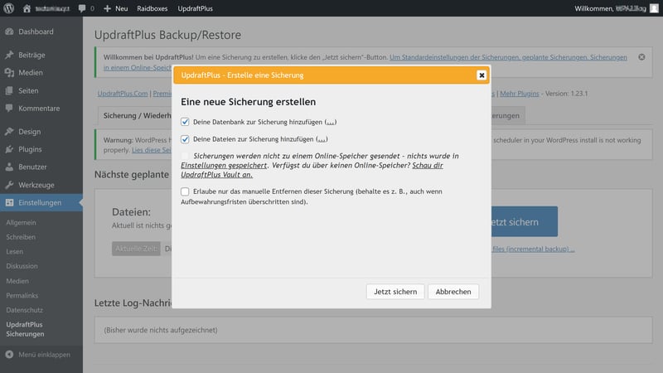Open Neu menu in admin bar
The height and width of the screenshot is (373, 663).
point(116,8)
